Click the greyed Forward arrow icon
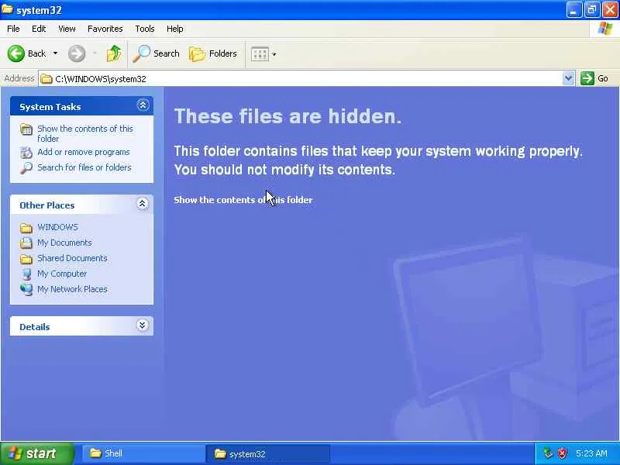620x465 pixels. 77,53
